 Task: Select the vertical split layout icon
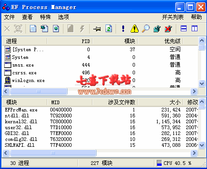click(195, 29)
